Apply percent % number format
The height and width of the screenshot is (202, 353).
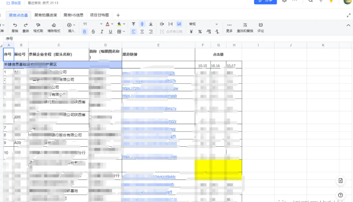[200, 32]
